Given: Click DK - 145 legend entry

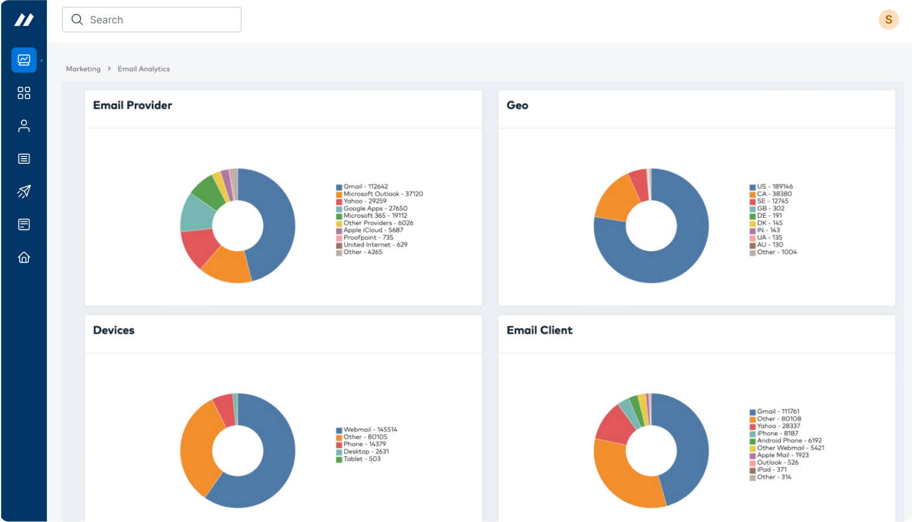Looking at the screenshot, I should [x=766, y=223].
